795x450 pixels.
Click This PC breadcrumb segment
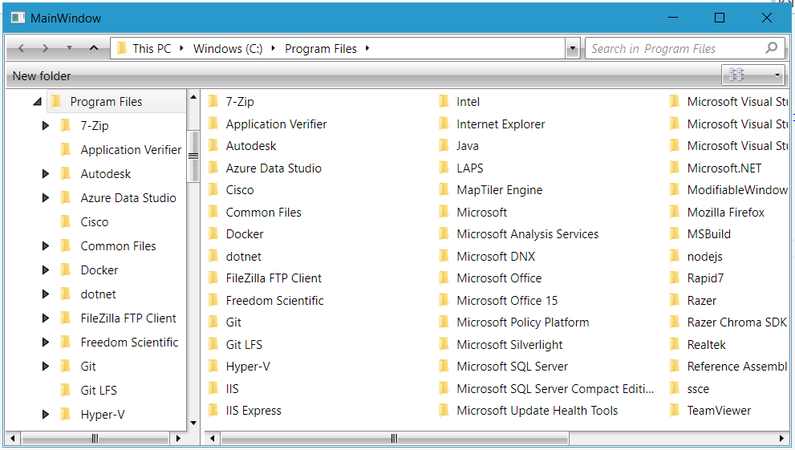152,49
